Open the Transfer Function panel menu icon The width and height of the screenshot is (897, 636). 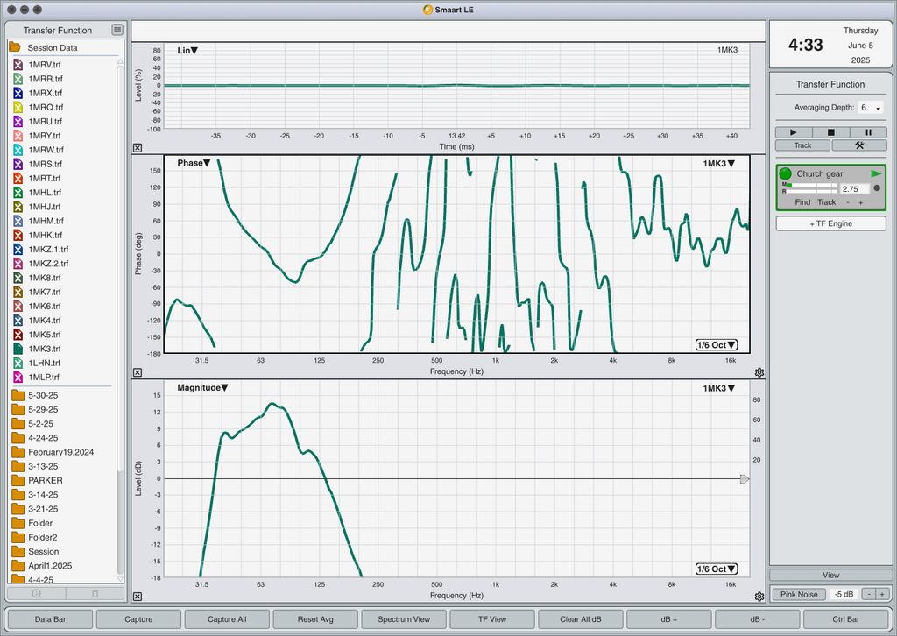(117, 30)
